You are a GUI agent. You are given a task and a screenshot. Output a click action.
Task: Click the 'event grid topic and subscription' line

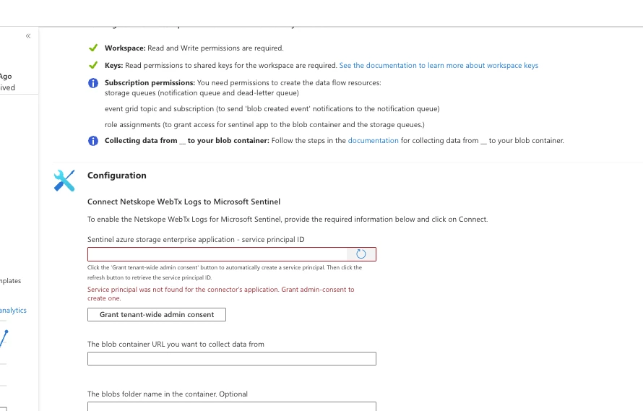[272, 108]
